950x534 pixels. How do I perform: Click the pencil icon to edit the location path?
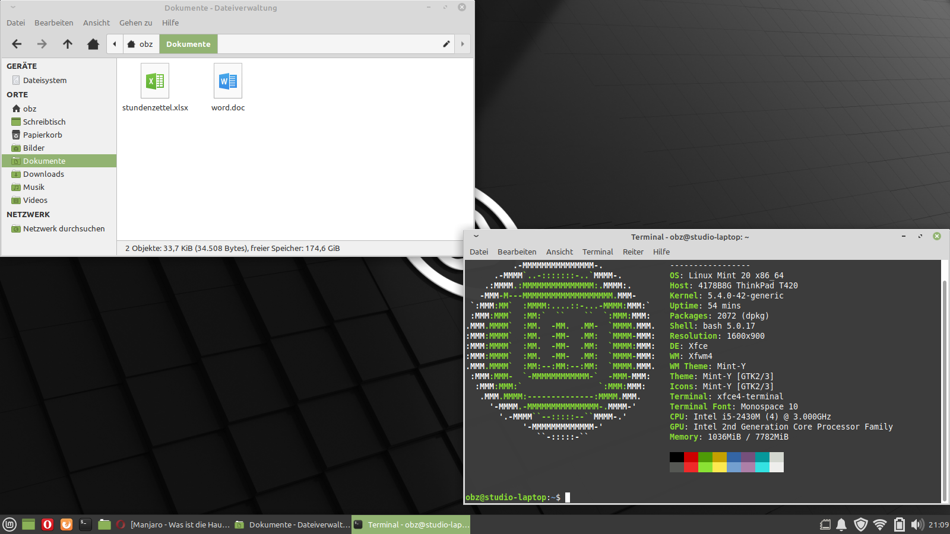coord(446,44)
